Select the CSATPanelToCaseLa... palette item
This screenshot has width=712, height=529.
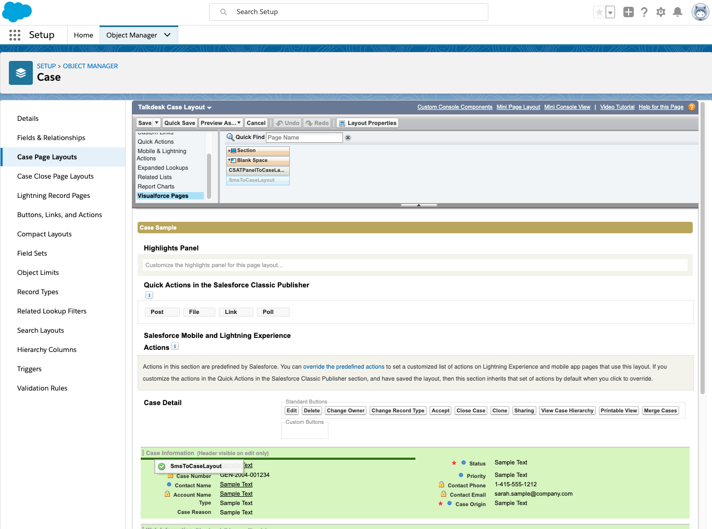[x=258, y=170]
